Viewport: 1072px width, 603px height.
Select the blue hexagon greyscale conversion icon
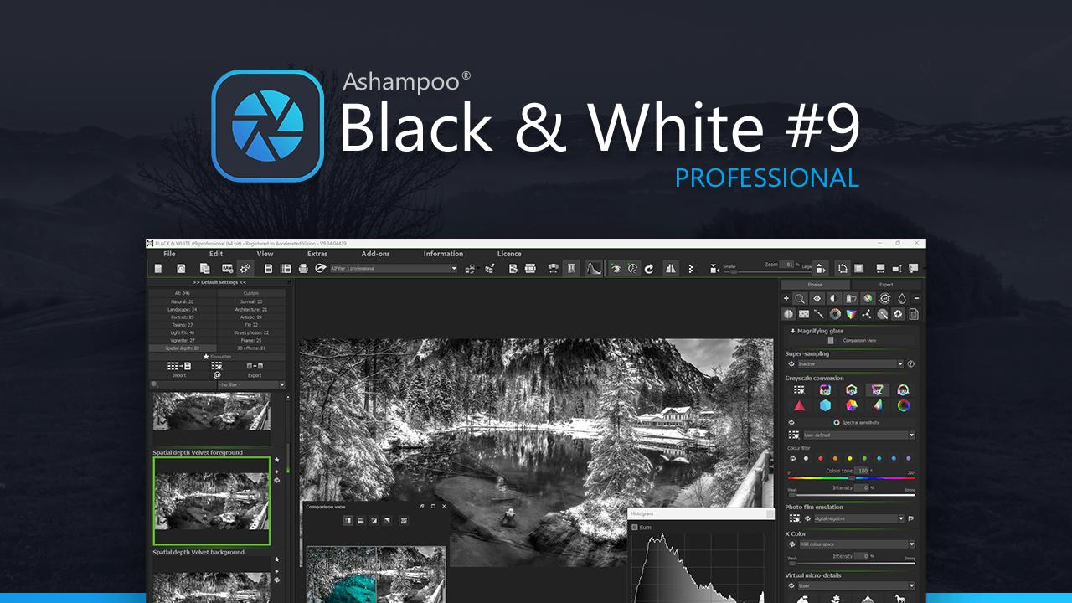click(x=825, y=405)
